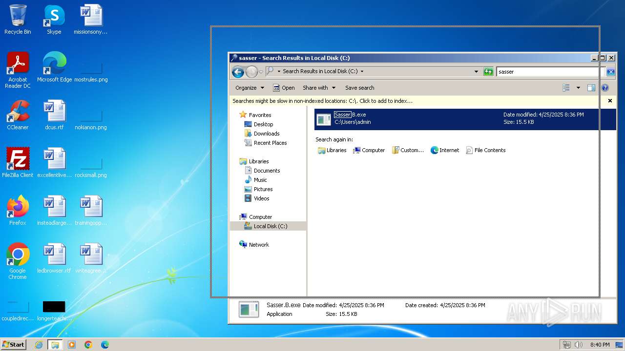Click the volume speaker tray icon
The width and height of the screenshot is (625, 351).
pos(579,345)
